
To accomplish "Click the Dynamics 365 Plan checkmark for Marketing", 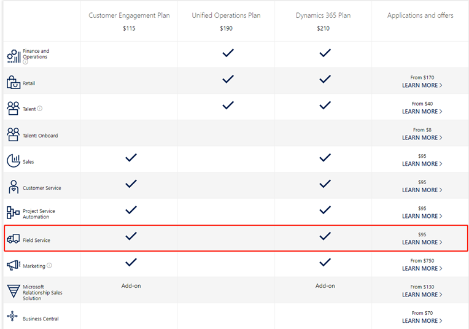I will [325, 262].
